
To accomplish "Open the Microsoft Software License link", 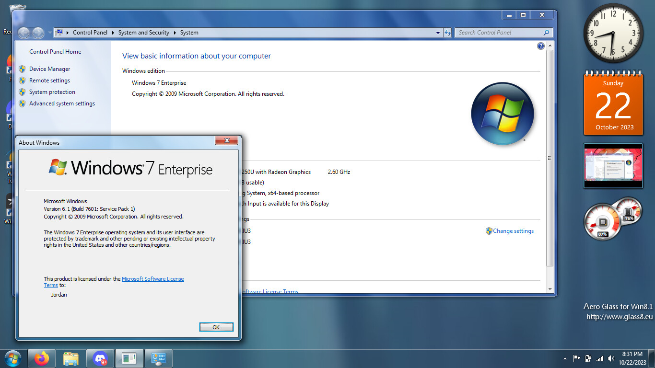I will click(153, 279).
